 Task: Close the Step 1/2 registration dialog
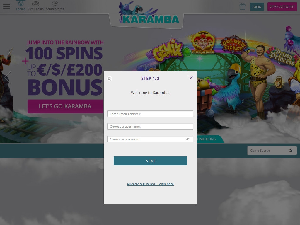tap(191, 78)
